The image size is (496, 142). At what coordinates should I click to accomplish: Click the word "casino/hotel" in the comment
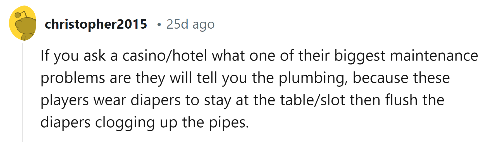pos(164,56)
